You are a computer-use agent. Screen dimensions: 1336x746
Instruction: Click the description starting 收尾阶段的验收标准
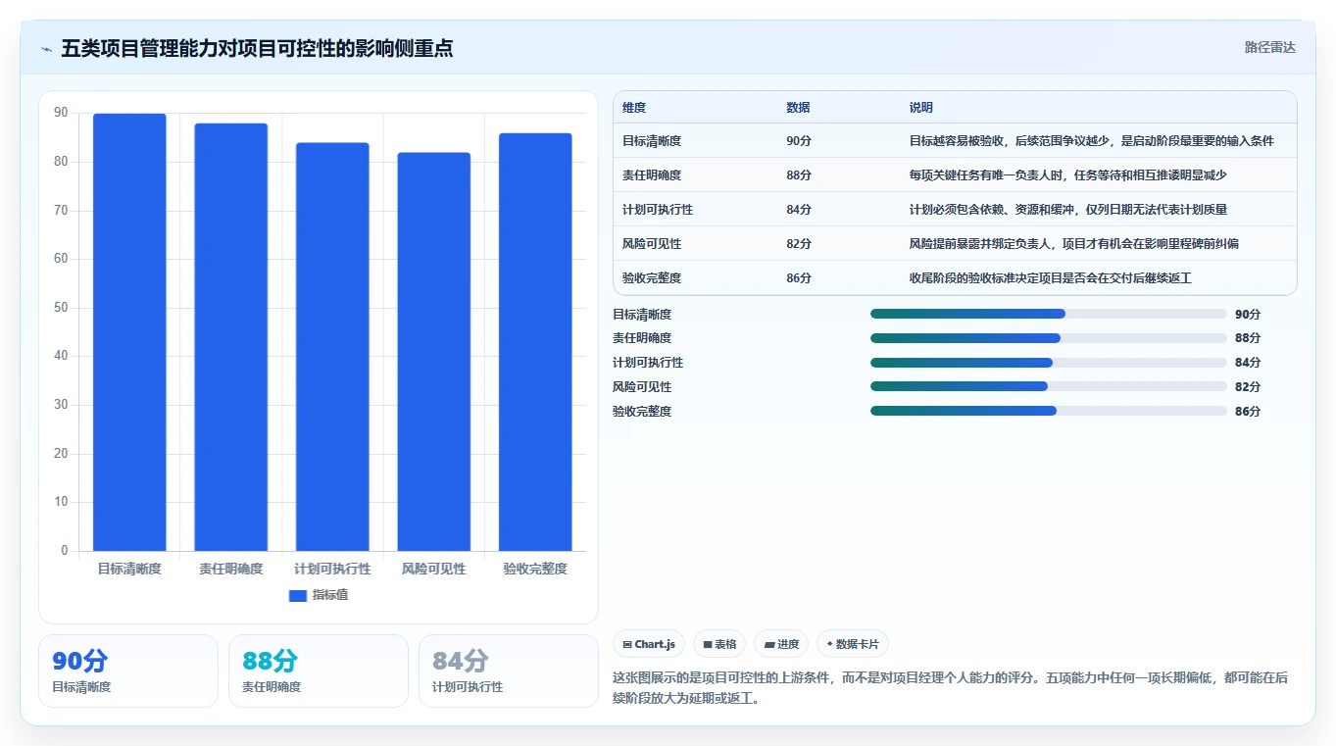click(1051, 278)
